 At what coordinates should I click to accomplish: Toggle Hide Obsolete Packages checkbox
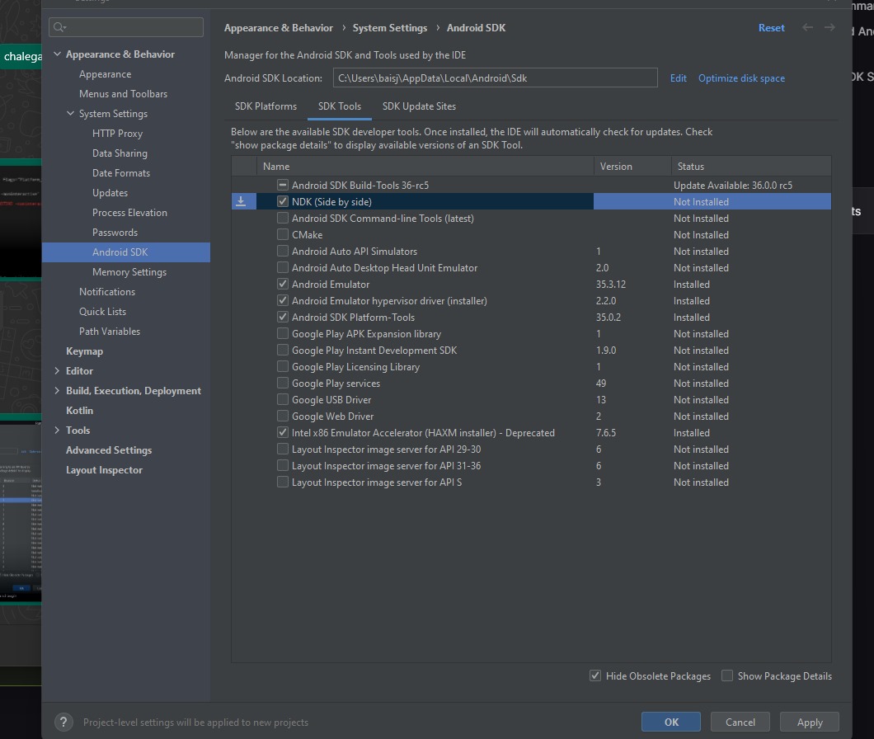pos(595,676)
